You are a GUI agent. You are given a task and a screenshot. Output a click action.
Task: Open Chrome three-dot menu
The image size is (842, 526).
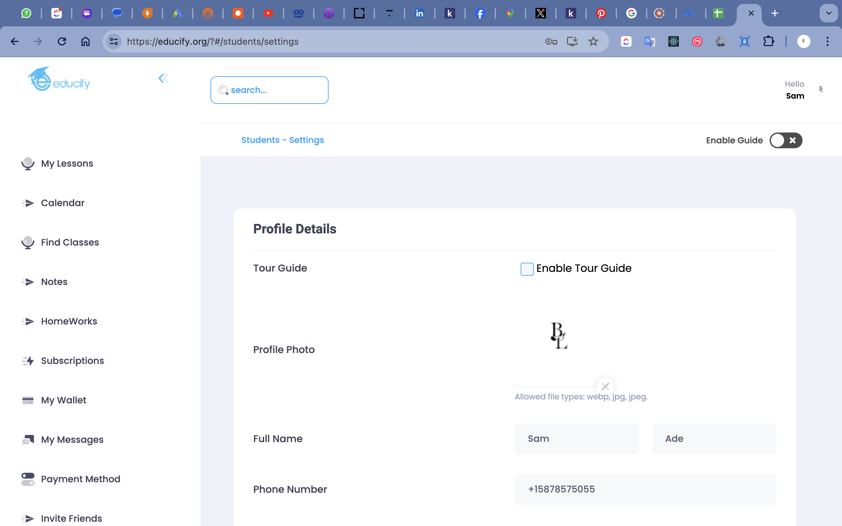[828, 42]
